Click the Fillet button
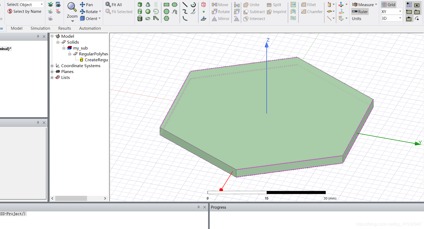This screenshot has height=229, width=424. pyautogui.click(x=309, y=5)
